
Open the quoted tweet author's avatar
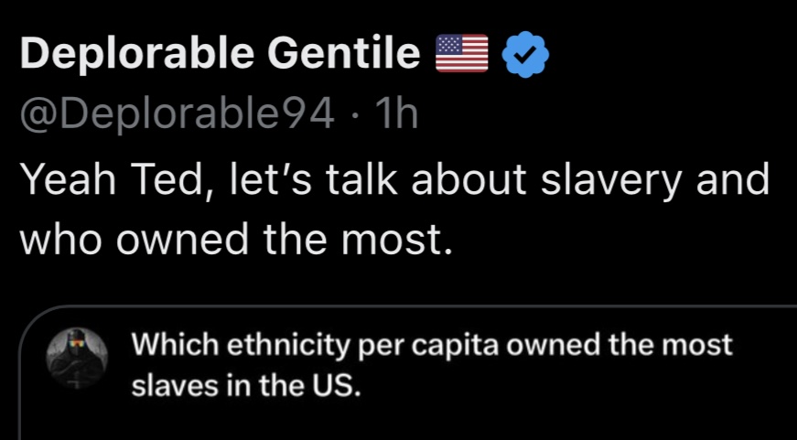click(77, 359)
